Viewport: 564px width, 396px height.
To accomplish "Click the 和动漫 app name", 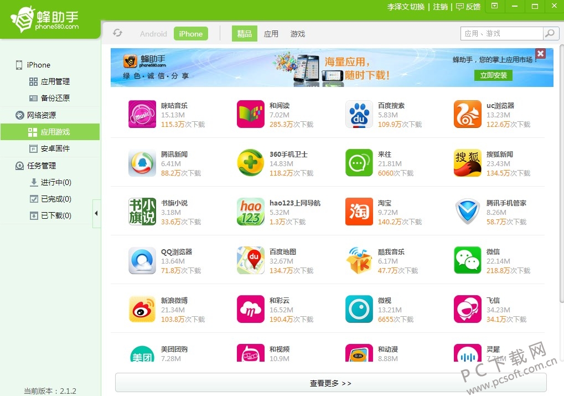I will [388, 349].
